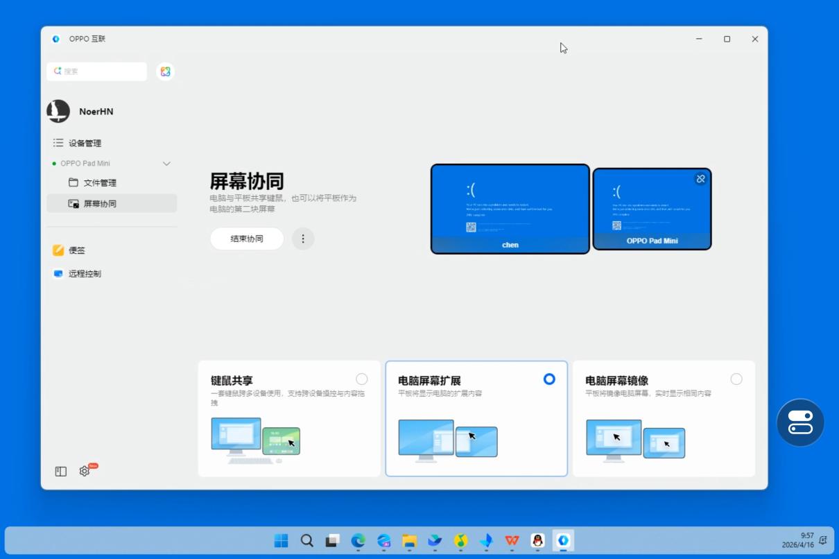Click the floating OPPO assistant ball
839x559 pixels.
[x=800, y=422]
